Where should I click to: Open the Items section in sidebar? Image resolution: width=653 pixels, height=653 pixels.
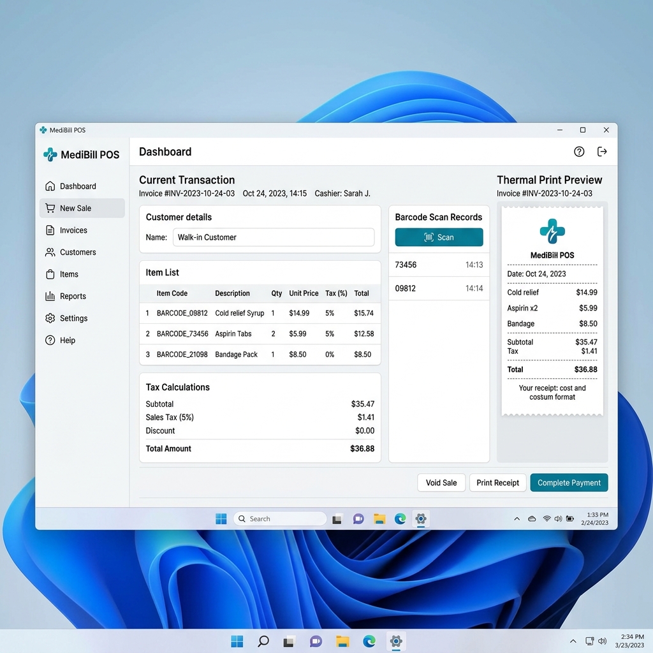pyautogui.click(x=82, y=274)
